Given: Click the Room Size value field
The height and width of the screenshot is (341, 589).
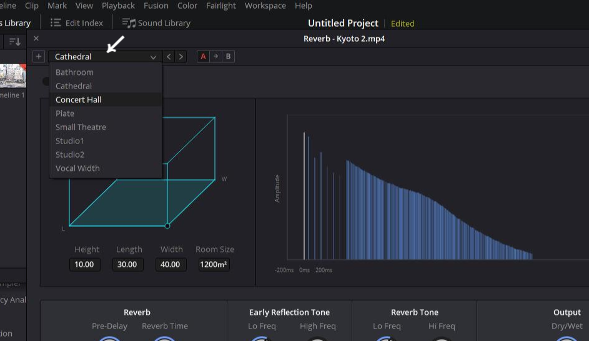Looking at the screenshot, I should (214, 264).
